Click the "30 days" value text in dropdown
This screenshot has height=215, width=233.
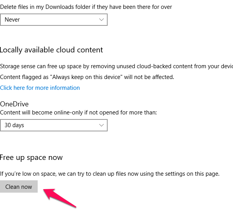[x=15, y=125]
